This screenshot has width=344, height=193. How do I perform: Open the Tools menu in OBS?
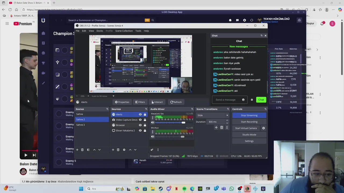(x=138, y=31)
